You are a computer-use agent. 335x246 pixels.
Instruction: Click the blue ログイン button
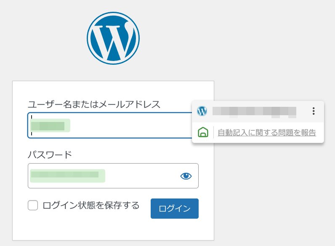click(175, 209)
